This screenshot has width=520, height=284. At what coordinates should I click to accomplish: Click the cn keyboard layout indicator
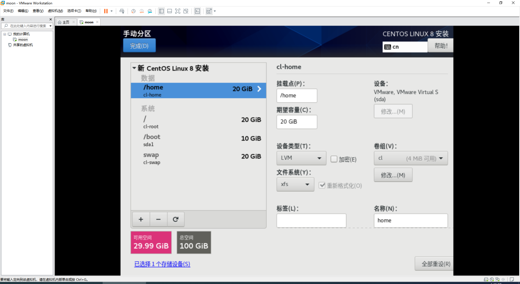tap(405, 47)
